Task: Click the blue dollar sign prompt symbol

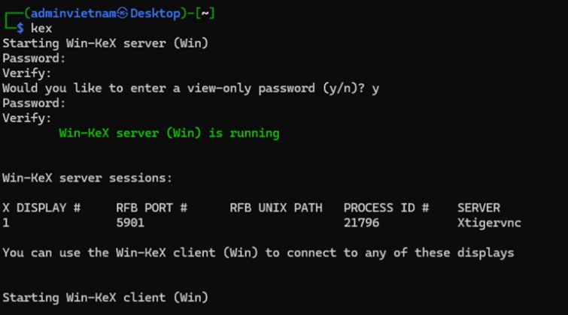Action: 20,28
